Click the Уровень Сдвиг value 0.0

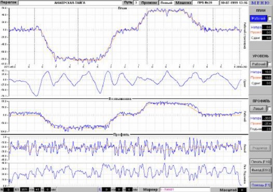tap(267, 83)
